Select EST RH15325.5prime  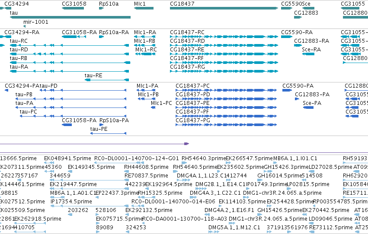[160, 193]
